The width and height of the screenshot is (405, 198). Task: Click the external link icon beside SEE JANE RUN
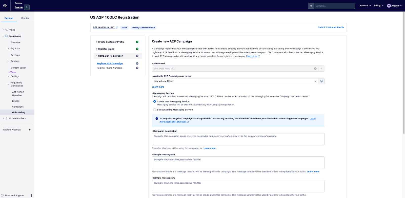click(x=117, y=28)
